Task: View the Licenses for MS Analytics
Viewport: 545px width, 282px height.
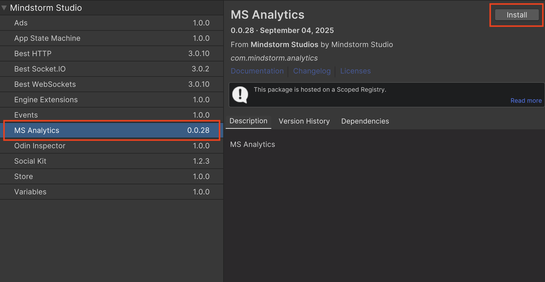Action: (x=355, y=71)
